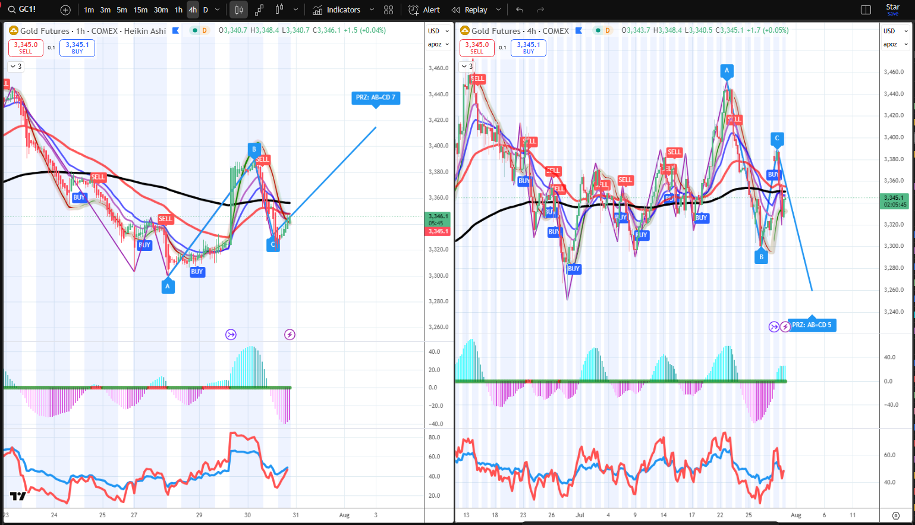This screenshot has height=525, width=915.
Task: Click the 4h chart BUY 3,345.1 button
Action: coord(529,48)
